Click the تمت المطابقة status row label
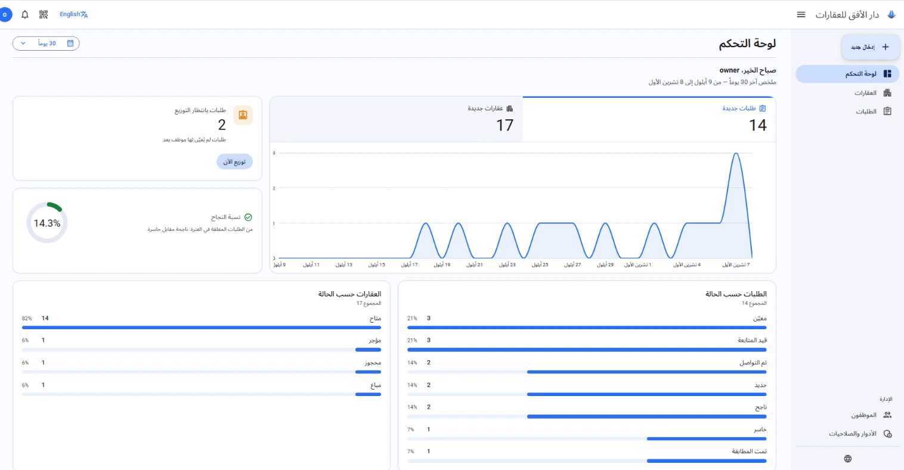Viewport: 904px width, 470px height. [x=750, y=452]
